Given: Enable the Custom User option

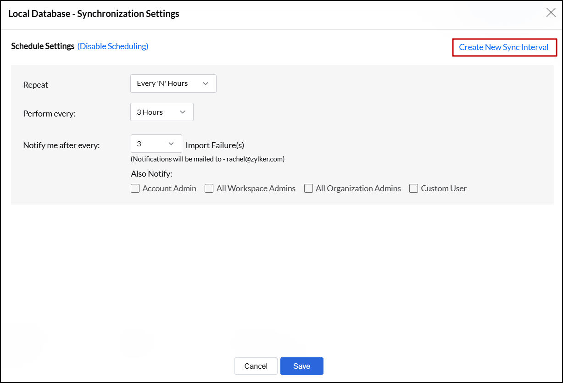Looking at the screenshot, I should (x=413, y=188).
